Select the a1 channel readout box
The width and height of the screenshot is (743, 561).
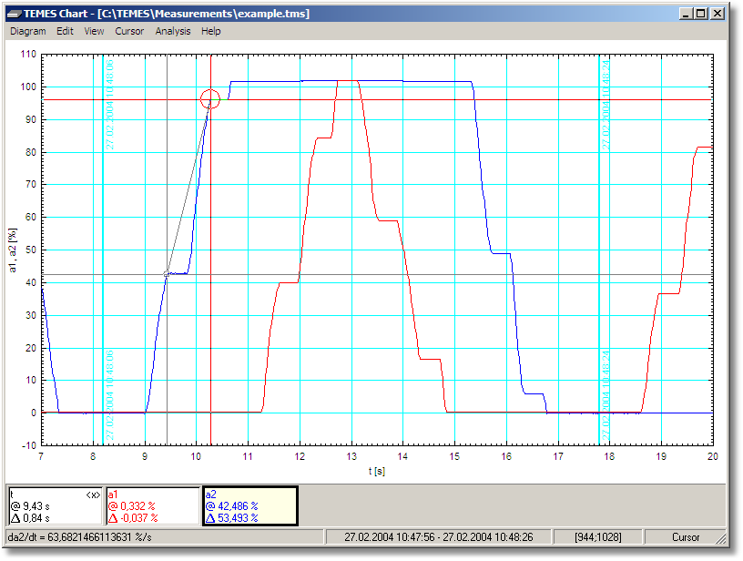(153, 505)
